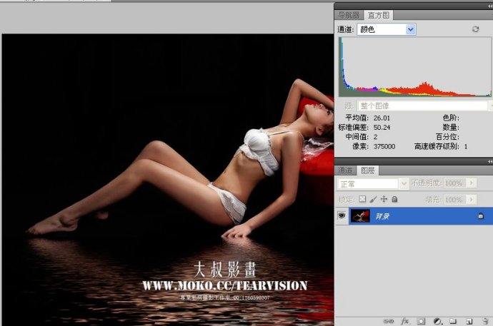Click the 不透明度 100% field
This screenshot has width=493, height=326.
click(x=455, y=183)
